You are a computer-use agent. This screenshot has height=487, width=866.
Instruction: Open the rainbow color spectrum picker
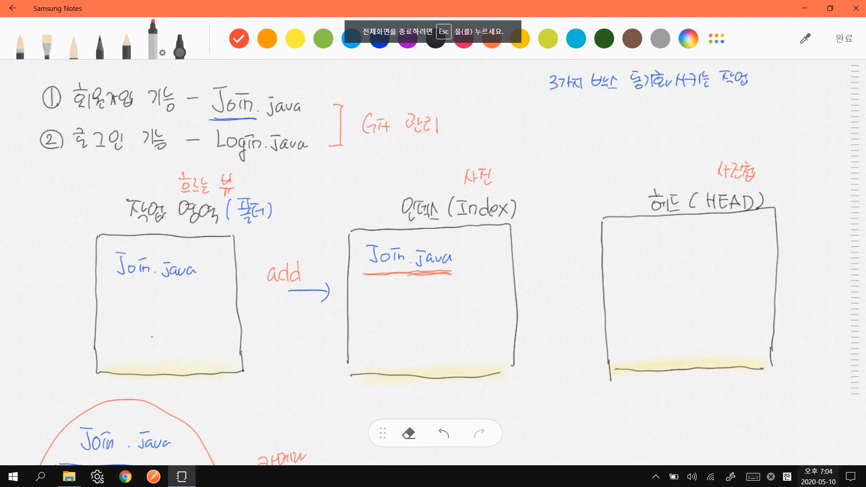click(688, 38)
